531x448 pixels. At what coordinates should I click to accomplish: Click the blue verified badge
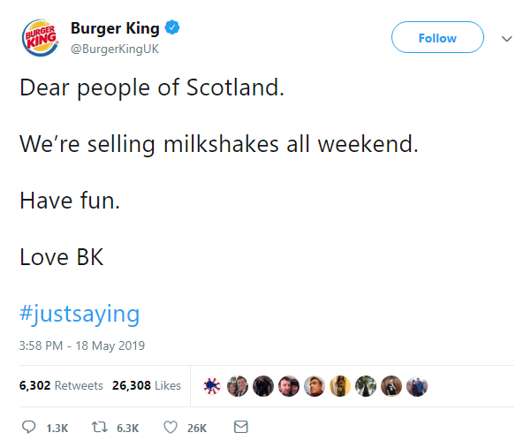pos(173,29)
